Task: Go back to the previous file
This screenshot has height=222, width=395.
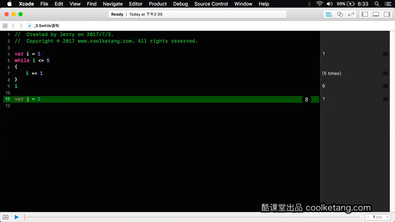Action: tap(13, 26)
